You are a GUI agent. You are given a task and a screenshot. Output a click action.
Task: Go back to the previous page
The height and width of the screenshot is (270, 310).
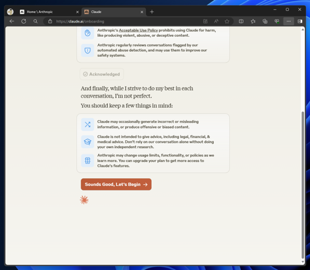(x=12, y=21)
